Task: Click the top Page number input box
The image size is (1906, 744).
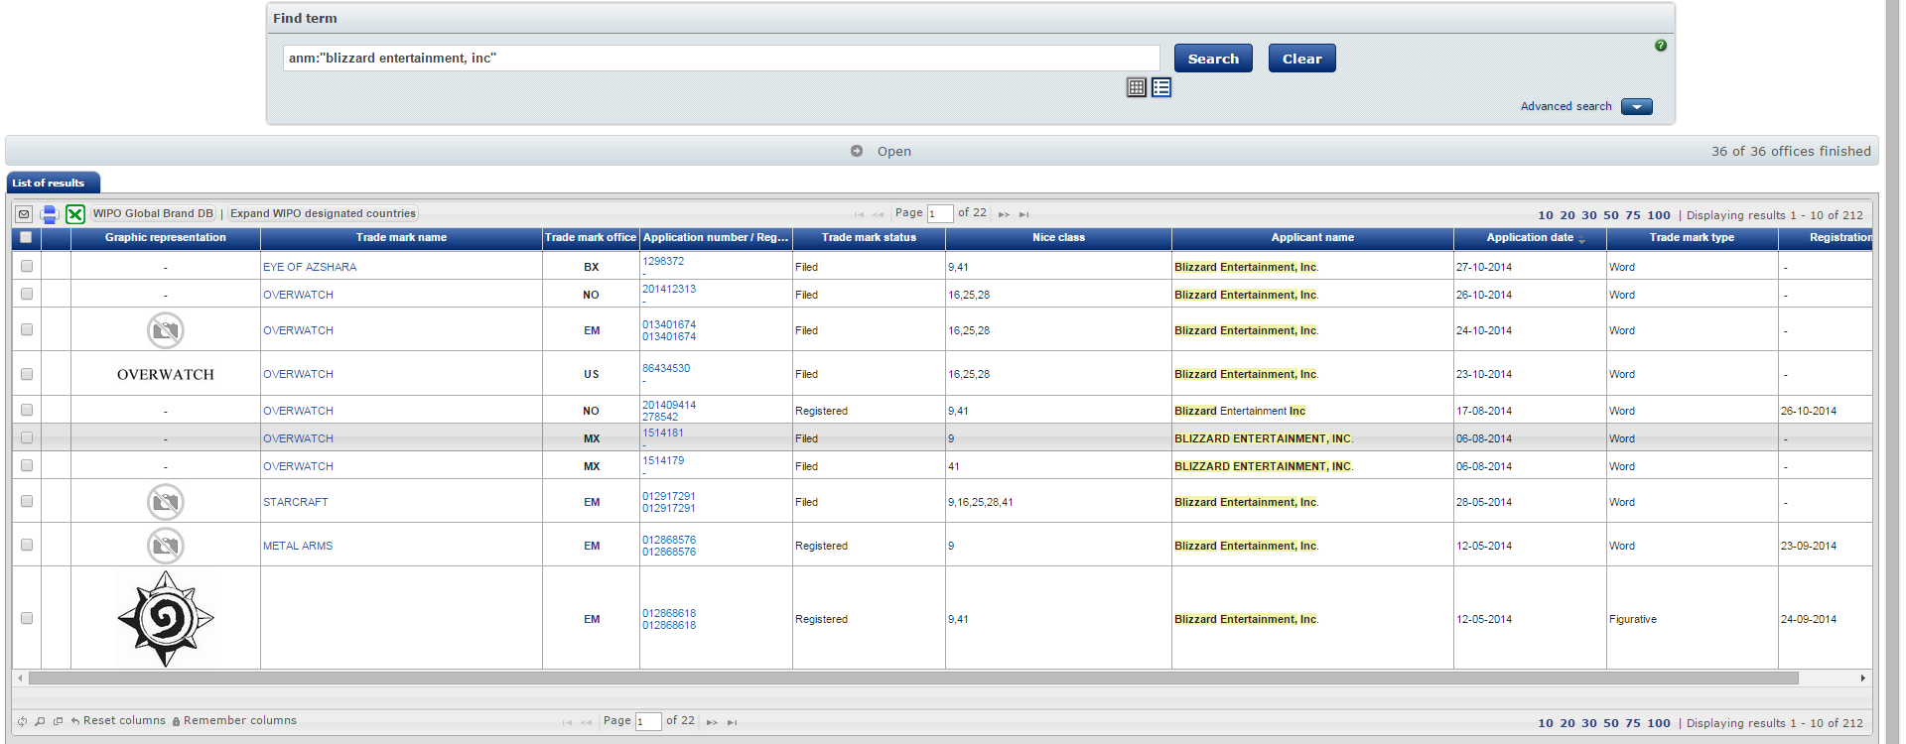Action: (939, 213)
